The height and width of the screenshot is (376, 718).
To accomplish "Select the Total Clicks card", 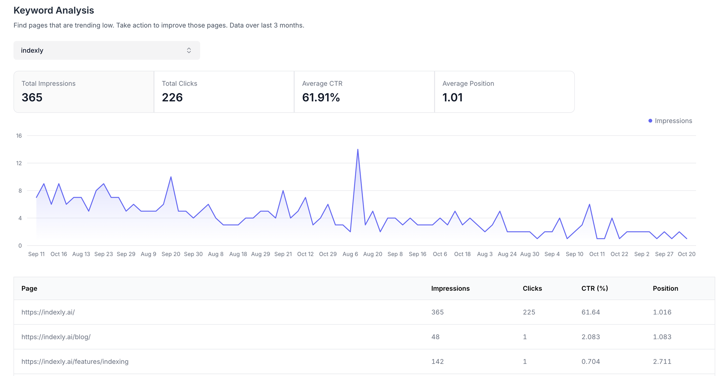I will click(224, 92).
